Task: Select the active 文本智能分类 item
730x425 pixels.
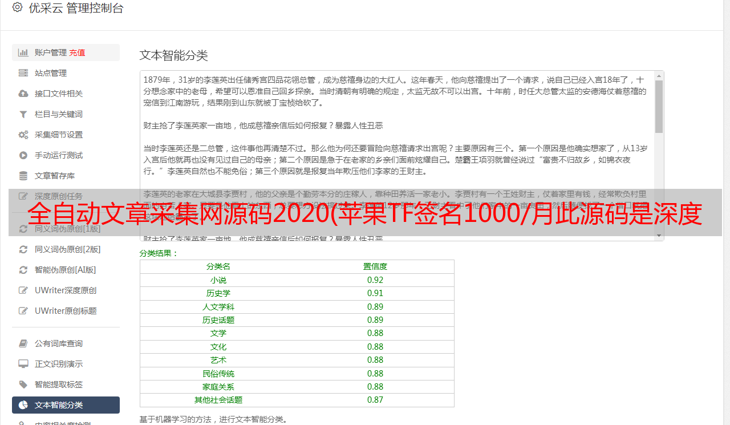Action: [66, 405]
